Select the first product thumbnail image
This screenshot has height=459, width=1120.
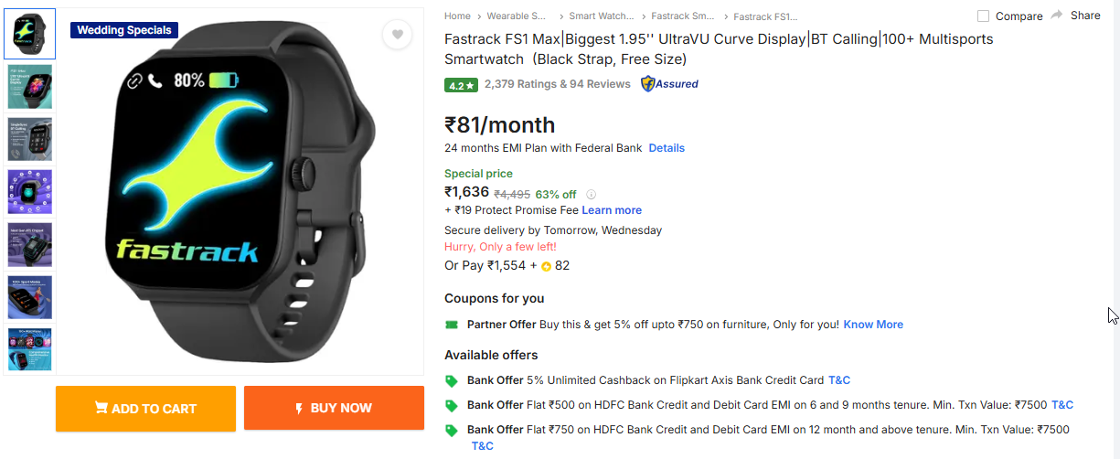(30, 34)
